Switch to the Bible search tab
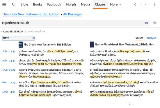160x108 pixels. click(x=24, y=4)
